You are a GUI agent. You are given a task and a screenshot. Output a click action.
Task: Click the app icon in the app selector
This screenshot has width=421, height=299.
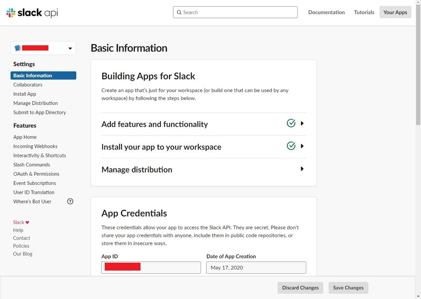pos(18,48)
